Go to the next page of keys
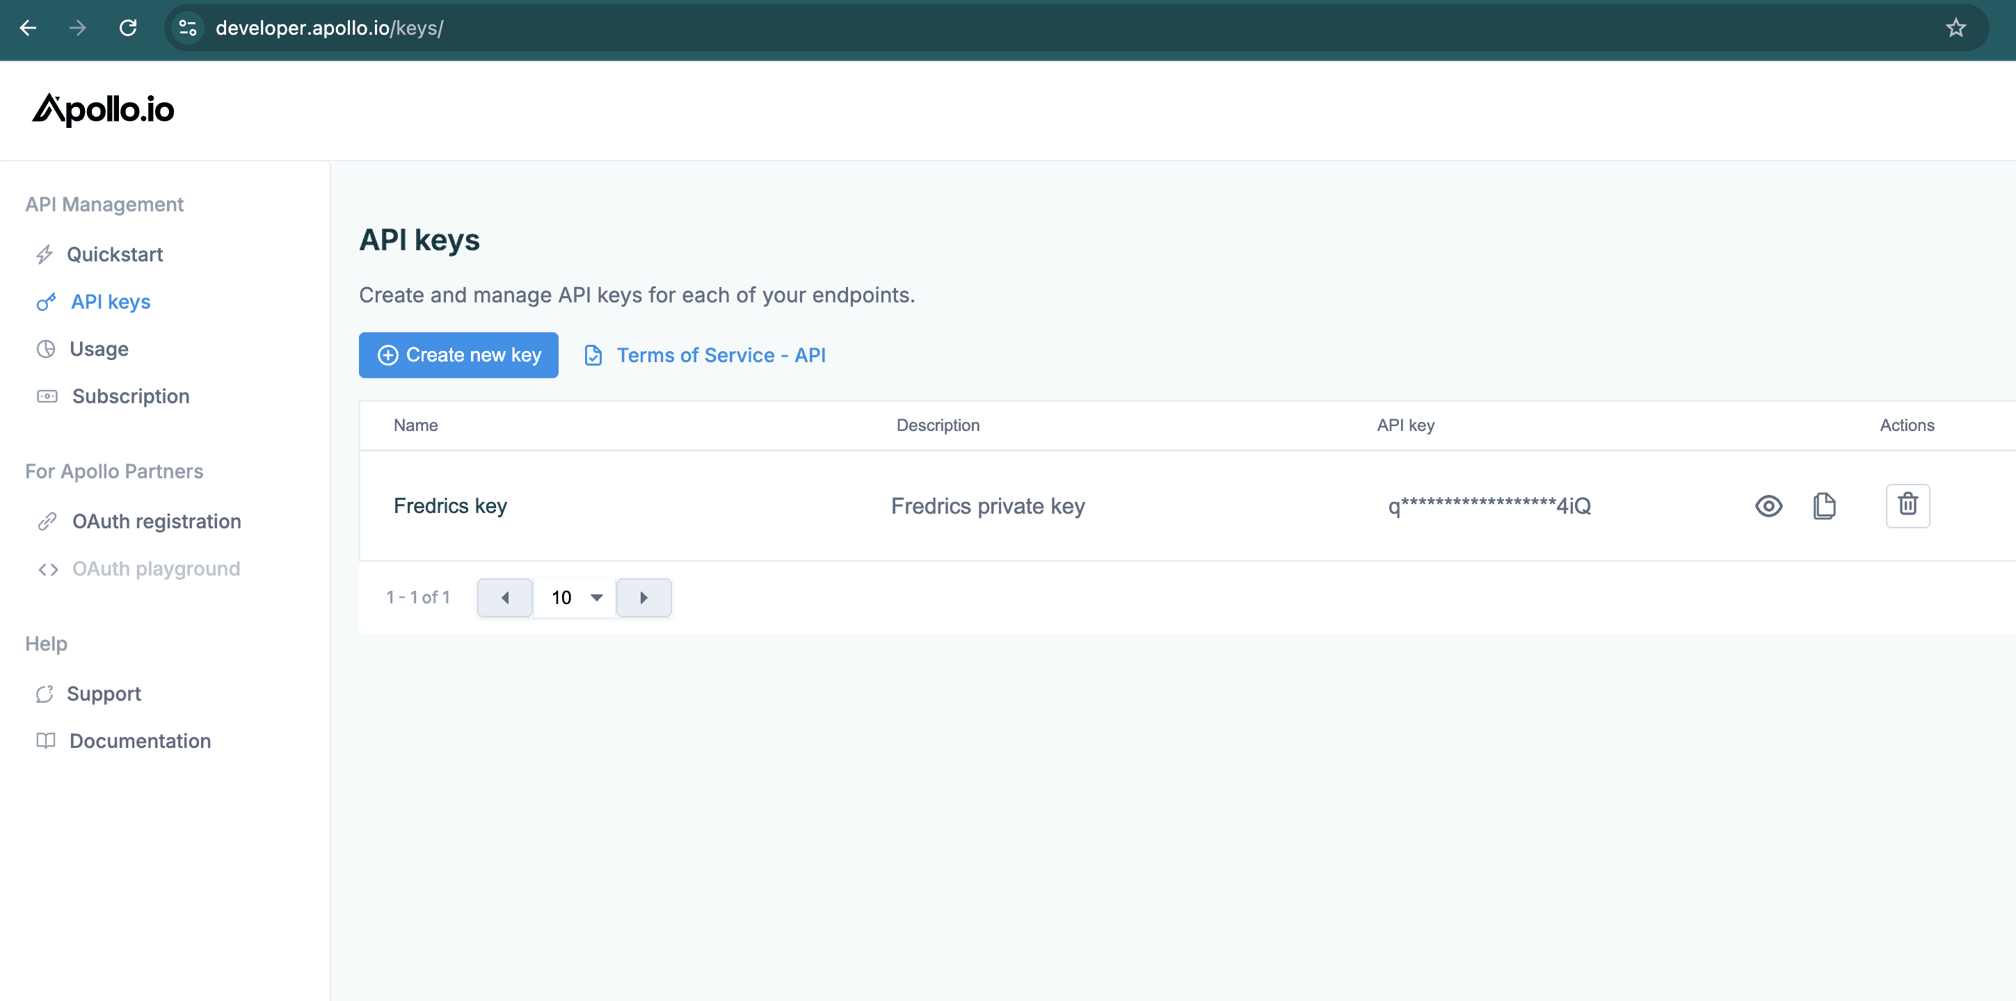This screenshot has height=1001, width=2016. (x=643, y=598)
